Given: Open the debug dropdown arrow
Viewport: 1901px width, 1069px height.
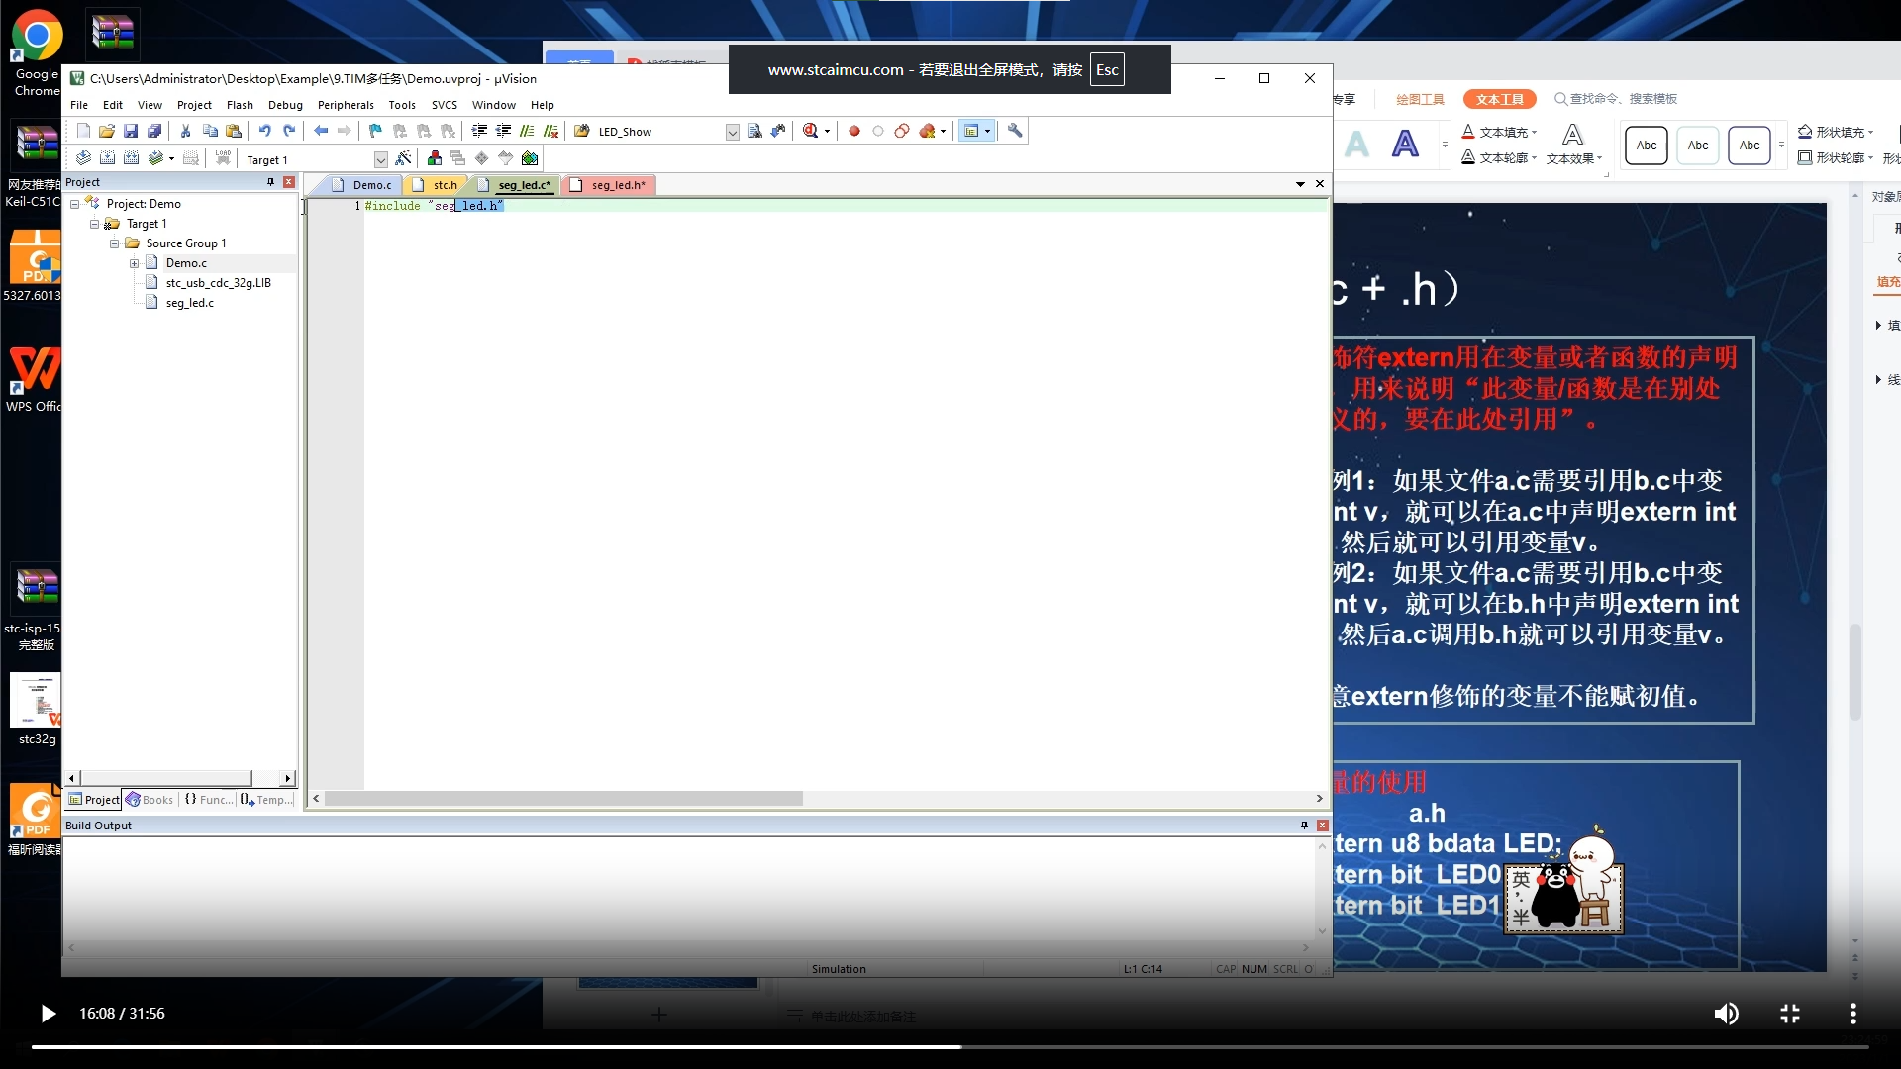Looking at the screenshot, I should click(x=827, y=131).
